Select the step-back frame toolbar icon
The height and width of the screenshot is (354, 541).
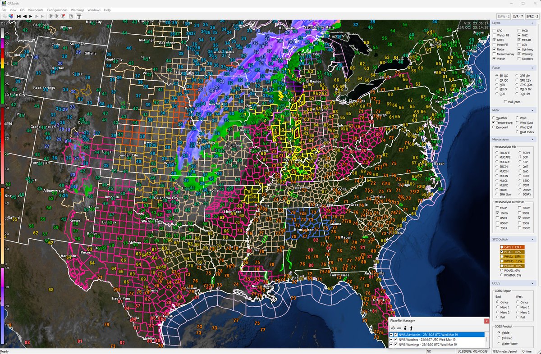point(24,16)
